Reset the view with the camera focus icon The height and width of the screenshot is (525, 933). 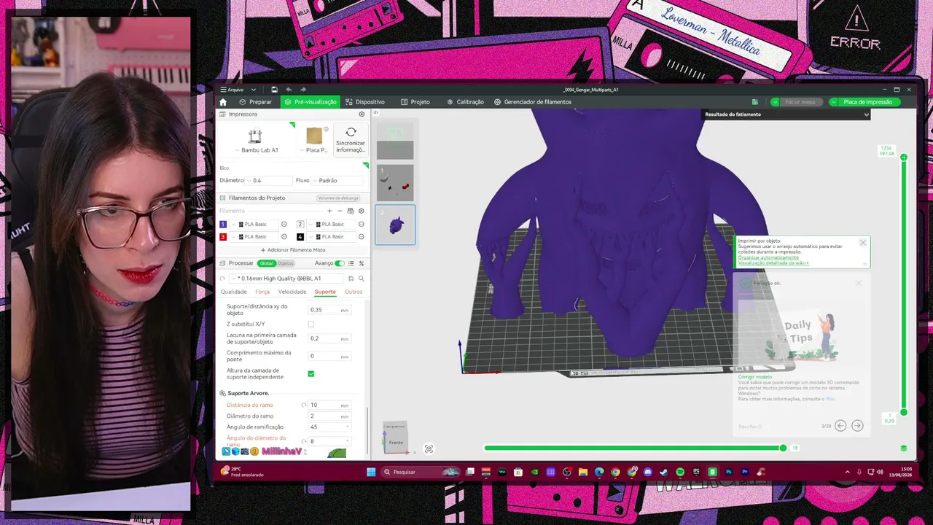click(429, 449)
